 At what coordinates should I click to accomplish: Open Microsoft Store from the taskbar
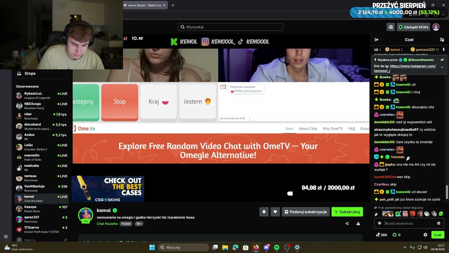point(246,247)
